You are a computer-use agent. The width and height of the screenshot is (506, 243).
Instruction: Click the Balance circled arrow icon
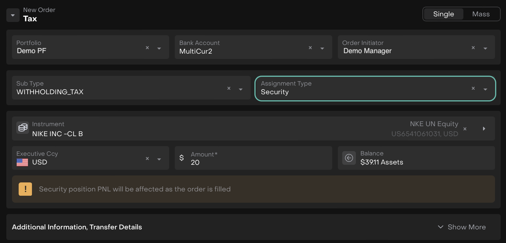point(349,158)
